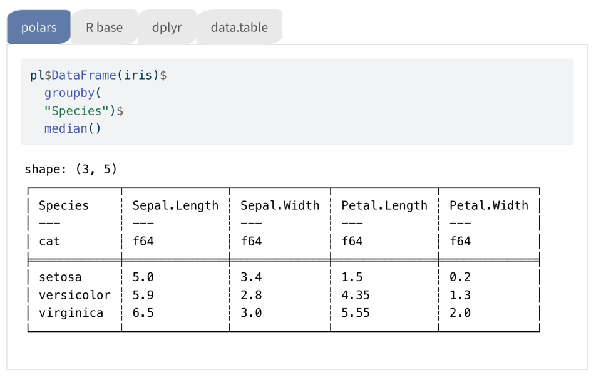
Task: Click the 5.55 Petal.Length value
Action: click(356, 312)
